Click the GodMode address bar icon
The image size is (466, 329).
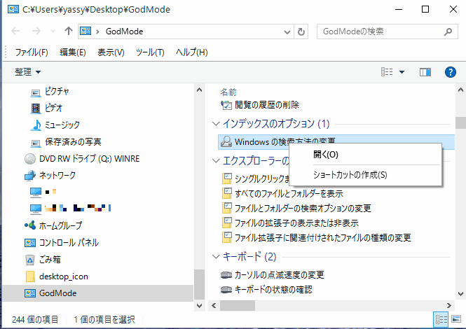click(85, 31)
